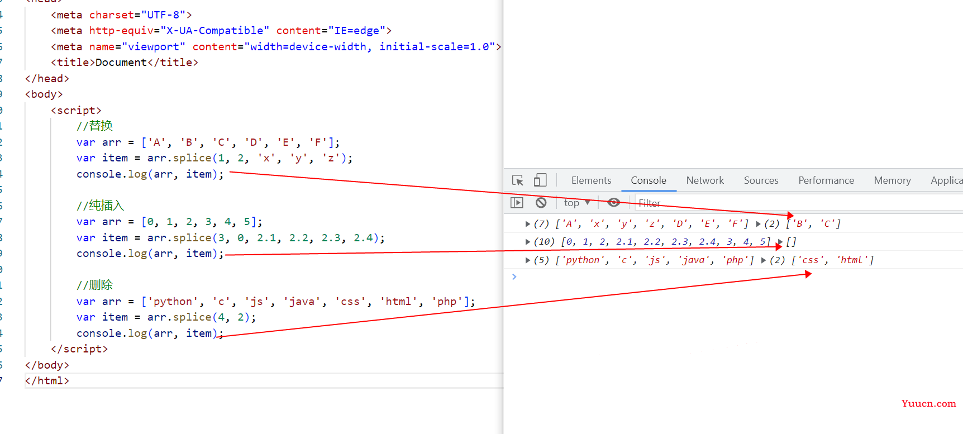Image resolution: width=963 pixels, height=434 pixels.
Task: Click the opening <body> tag line
Action: click(44, 94)
